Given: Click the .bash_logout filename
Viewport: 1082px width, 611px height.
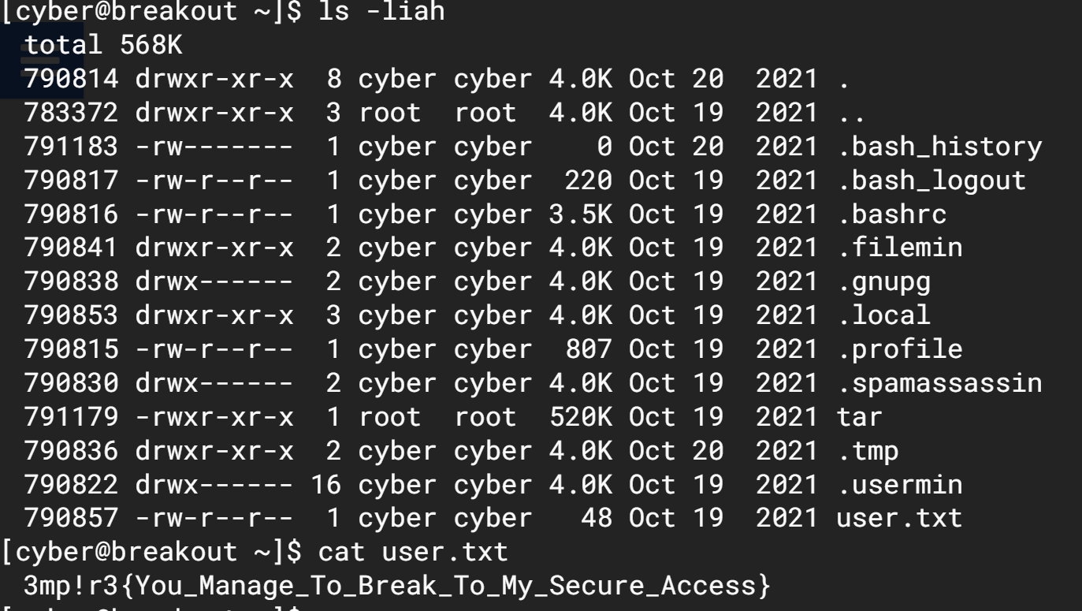Looking at the screenshot, I should point(931,181).
